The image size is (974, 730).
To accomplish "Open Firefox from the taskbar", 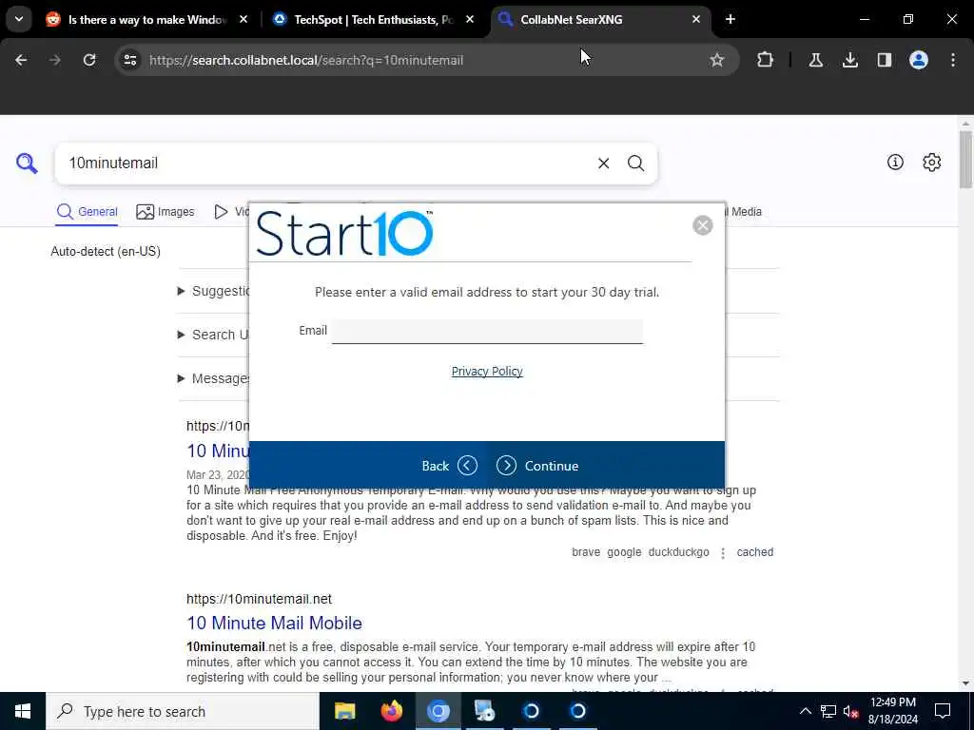I will point(391,711).
